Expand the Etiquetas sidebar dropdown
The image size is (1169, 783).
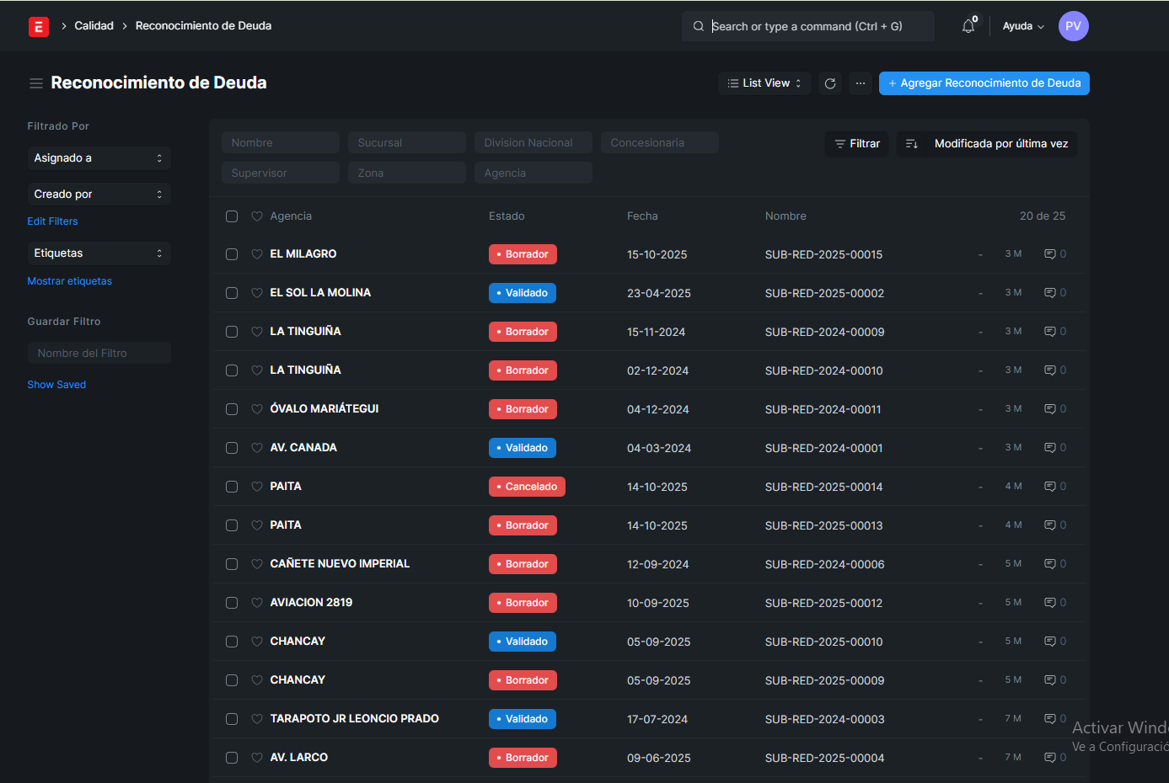(99, 253)
